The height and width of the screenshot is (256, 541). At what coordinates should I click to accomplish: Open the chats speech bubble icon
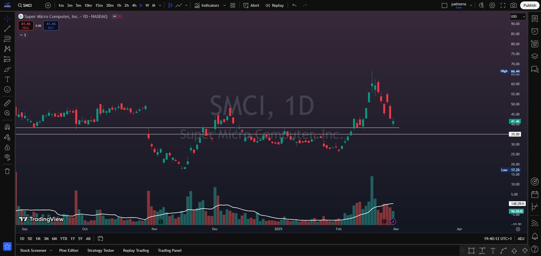[x=535, y=69]
